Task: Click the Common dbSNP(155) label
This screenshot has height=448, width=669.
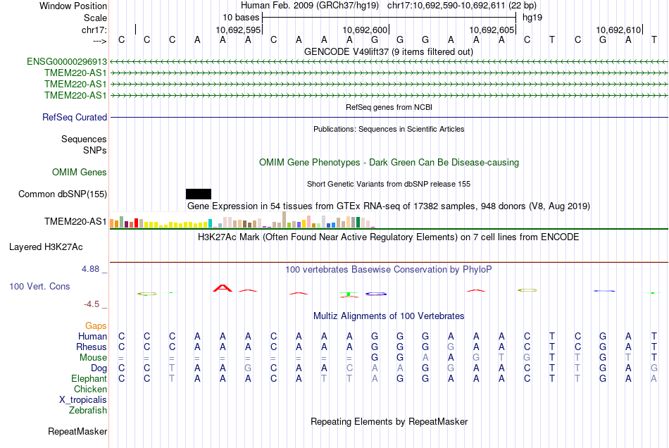Action: 62,194
